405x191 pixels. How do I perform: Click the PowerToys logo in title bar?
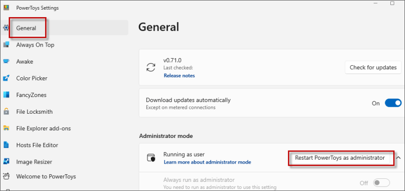click(x=7, y=8)
